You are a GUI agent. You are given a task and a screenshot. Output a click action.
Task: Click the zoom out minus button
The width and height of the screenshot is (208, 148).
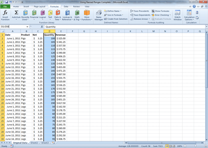[x=185, y=146]
